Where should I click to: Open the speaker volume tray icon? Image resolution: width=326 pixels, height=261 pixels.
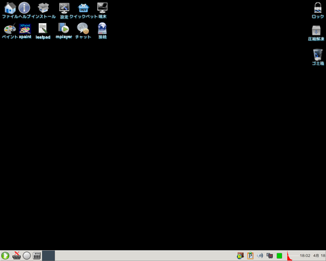(260, 256)
